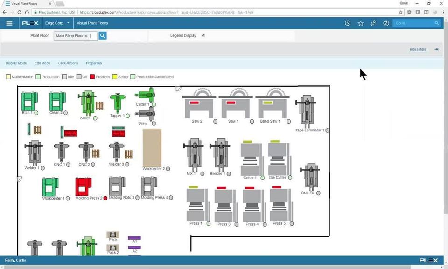Click the Molding Press 2 red status circle

click(105, 198)
